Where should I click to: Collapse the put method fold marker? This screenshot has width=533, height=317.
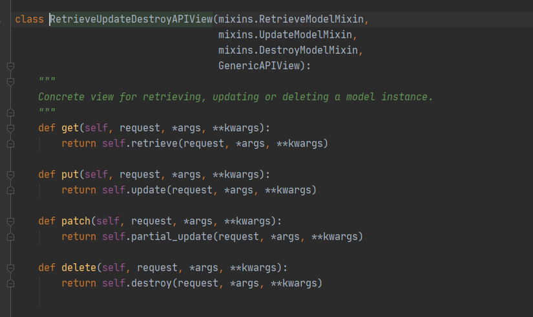coord(10,175)
